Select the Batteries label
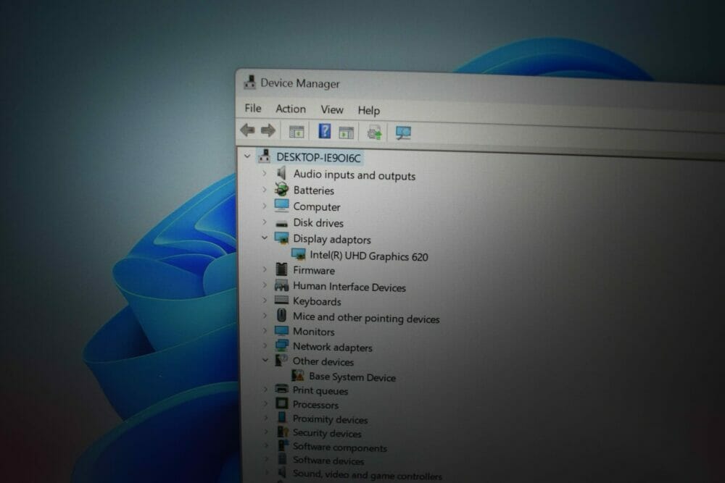 [x=313, y=190]
